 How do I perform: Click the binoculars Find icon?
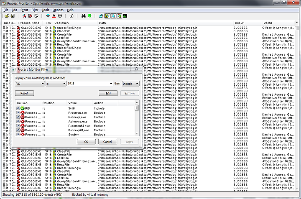[83, 16]
